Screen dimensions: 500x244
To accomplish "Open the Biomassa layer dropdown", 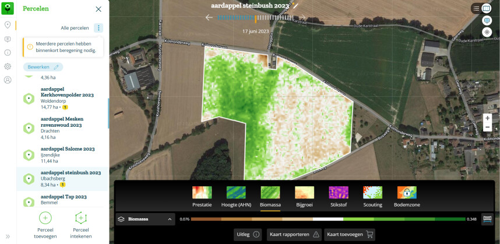I will (x=146, y=219).
